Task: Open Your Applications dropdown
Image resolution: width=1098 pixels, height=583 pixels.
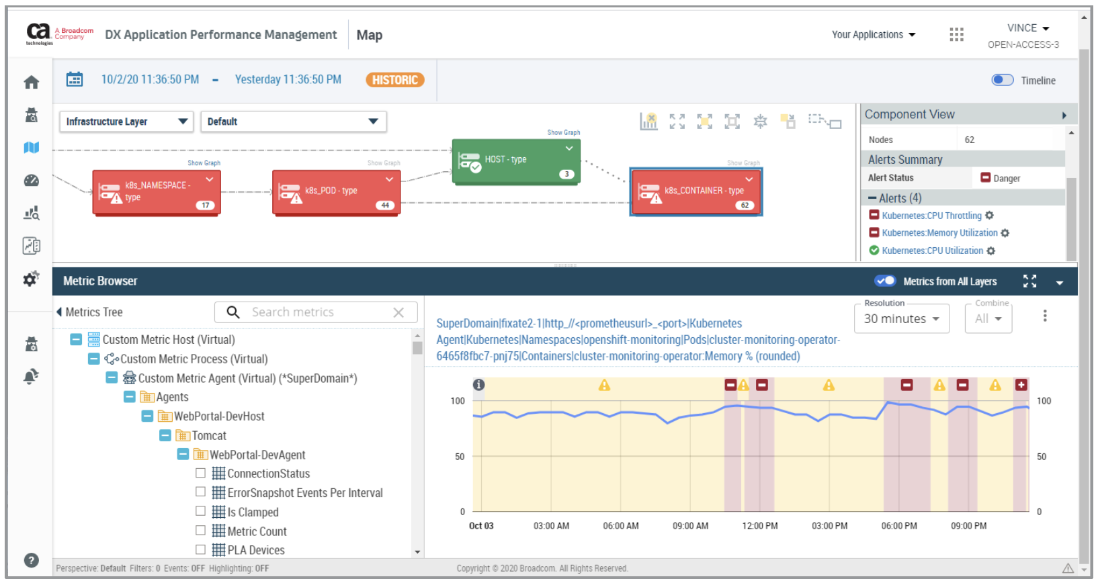Action: click(874, 34)
